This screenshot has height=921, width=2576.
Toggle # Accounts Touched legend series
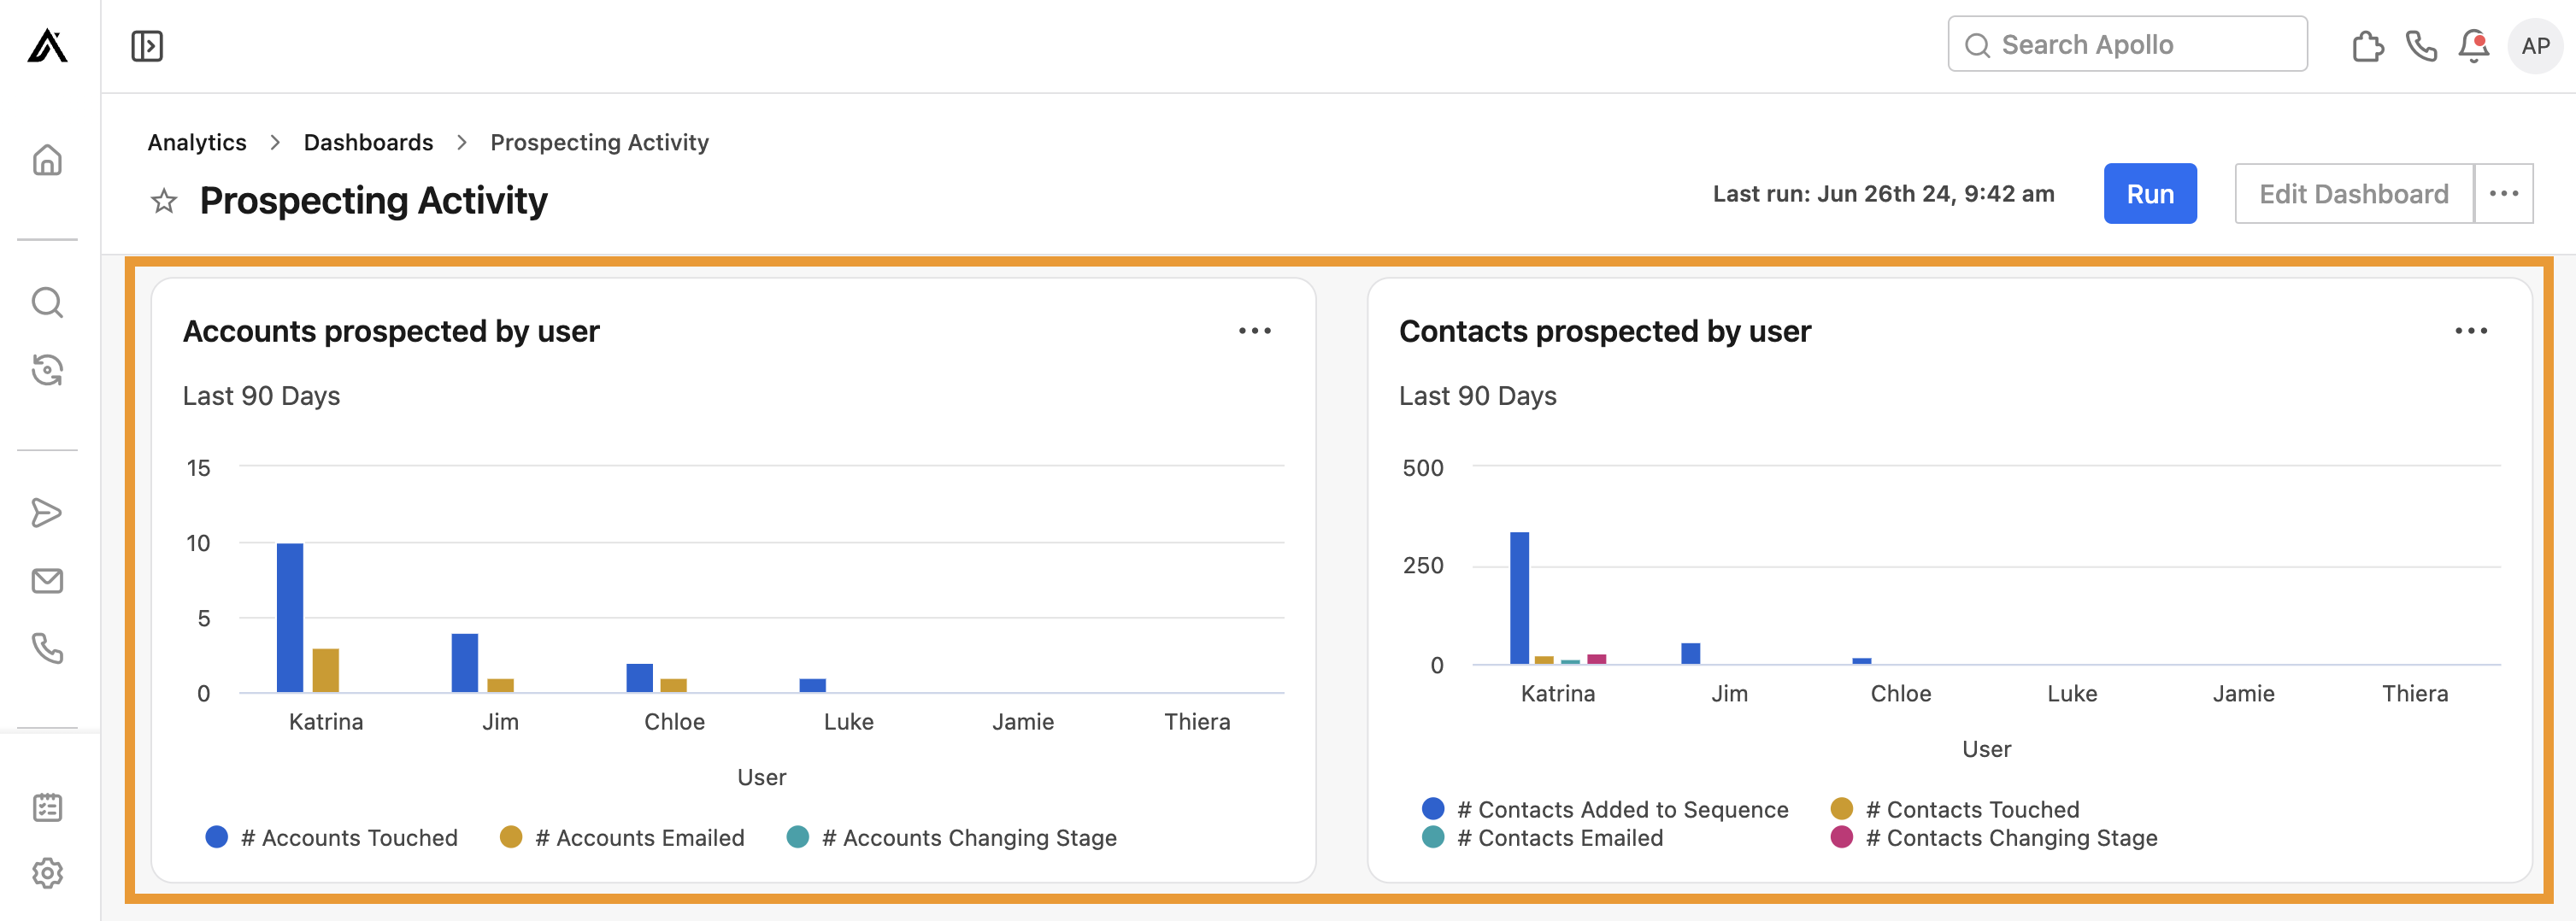coord(331,838)
